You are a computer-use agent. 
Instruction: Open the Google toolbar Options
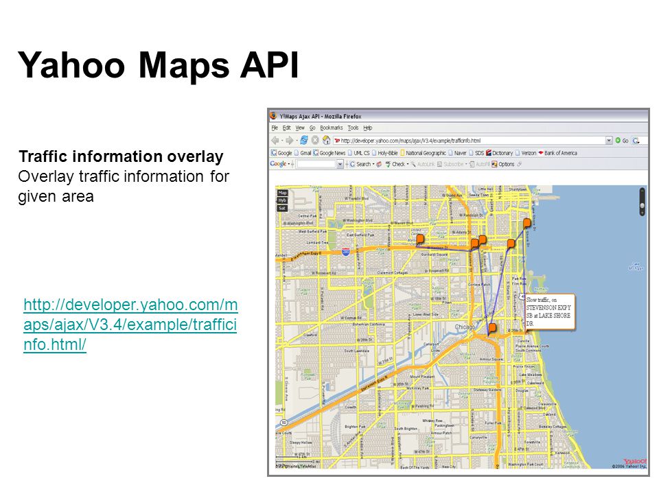coord(503,164)
